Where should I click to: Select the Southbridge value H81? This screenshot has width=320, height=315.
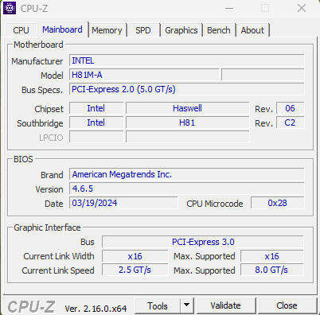[188, 122]
